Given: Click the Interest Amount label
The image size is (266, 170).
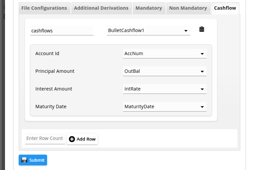Looking at the screenshot, I should (x=54, y=89).
